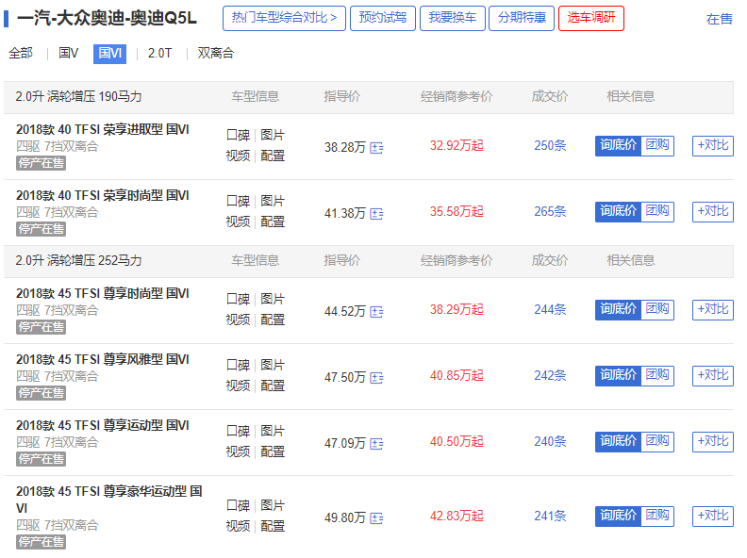Open 265条 transaction prices
The width and height of the screenshot is (747, 558).
click(x=550, y=211)
